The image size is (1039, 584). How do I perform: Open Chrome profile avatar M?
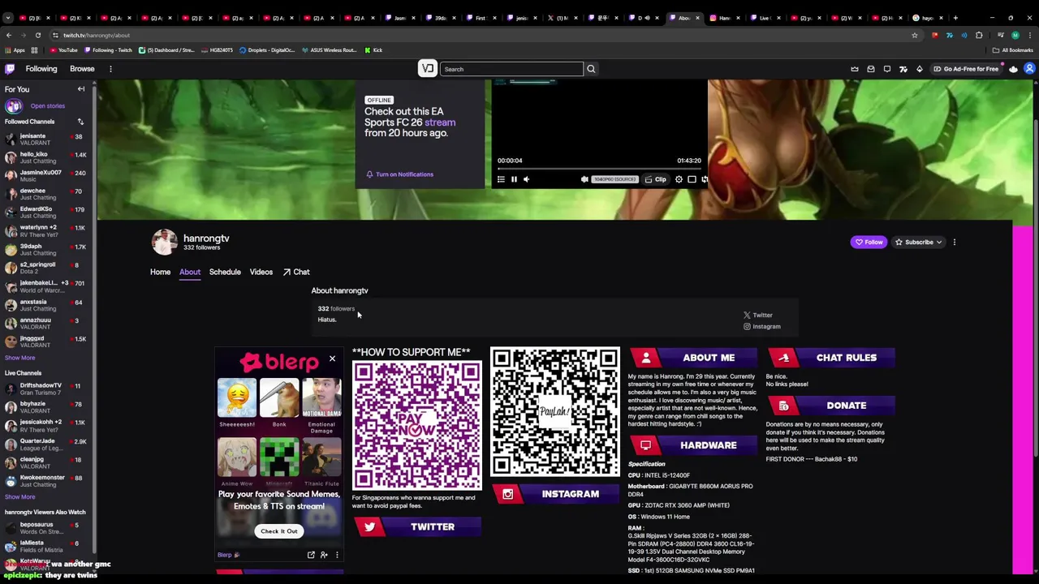1015,35
